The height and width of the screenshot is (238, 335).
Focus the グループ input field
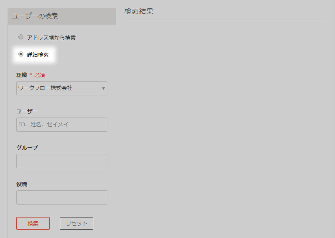(62, 161)
